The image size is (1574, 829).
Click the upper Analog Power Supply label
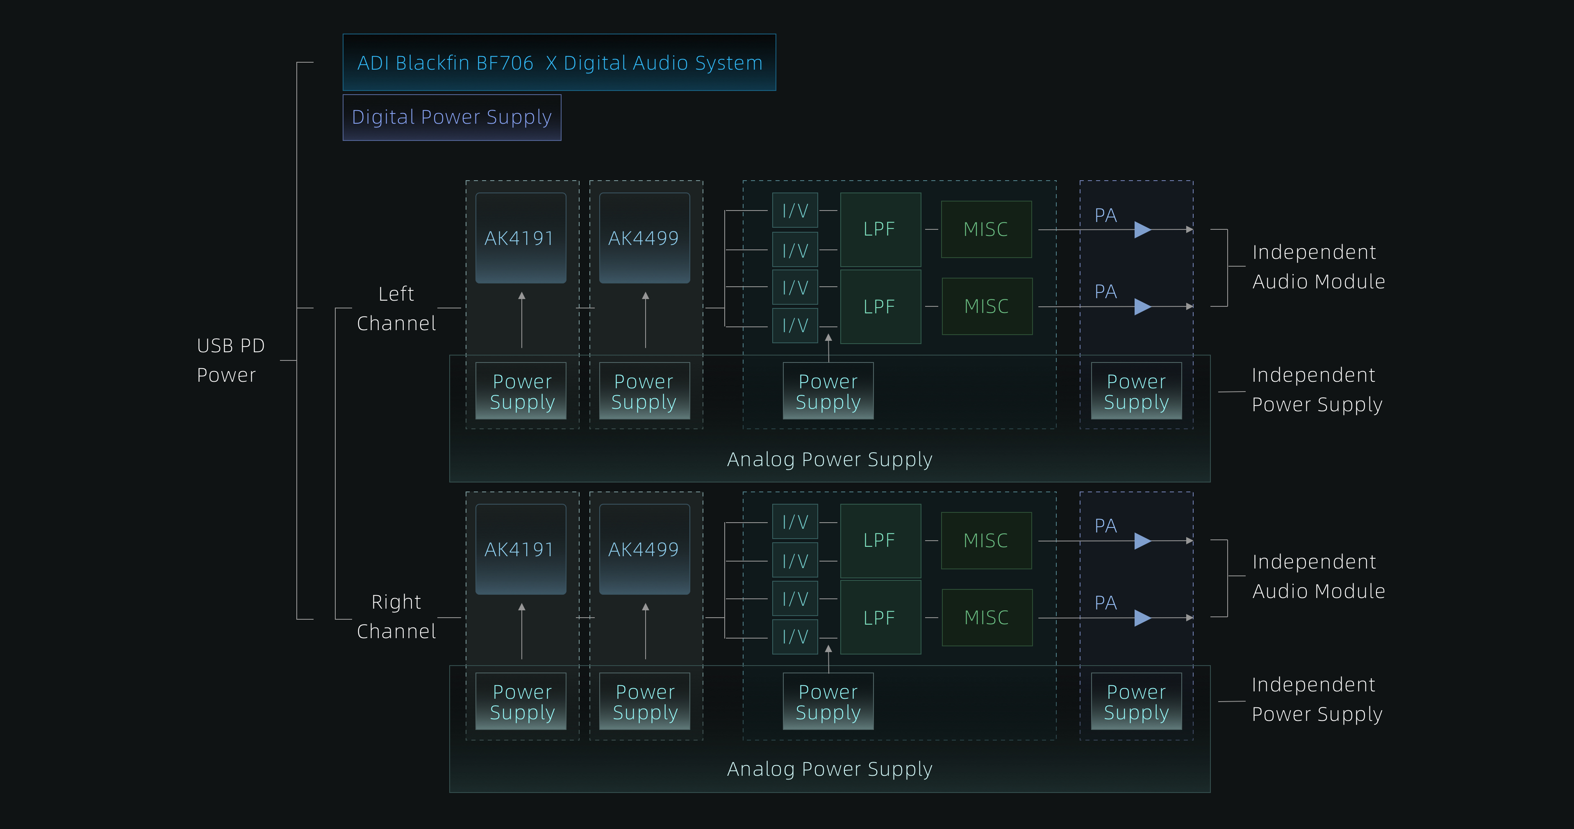tap(829, 459)
